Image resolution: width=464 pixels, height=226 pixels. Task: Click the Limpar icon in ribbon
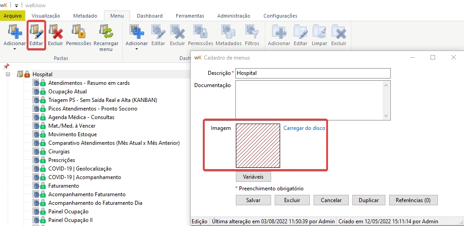(x=319, y=32)
